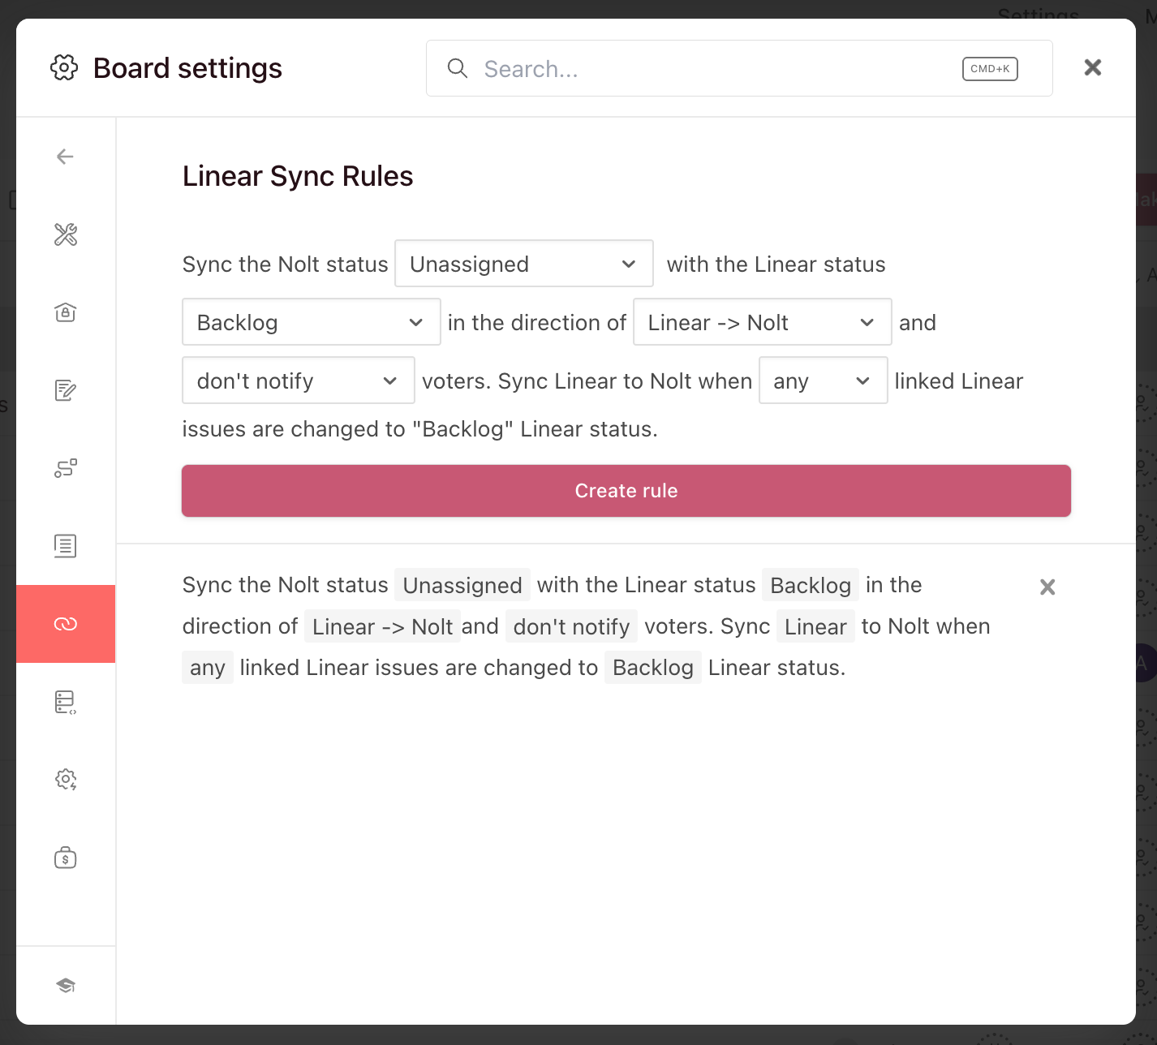This screenshot has height=1045, width=1157.
Task: Click the Linear tag after 'voters. Sync'
Action: pyautogui.click(x=815, y=626)
